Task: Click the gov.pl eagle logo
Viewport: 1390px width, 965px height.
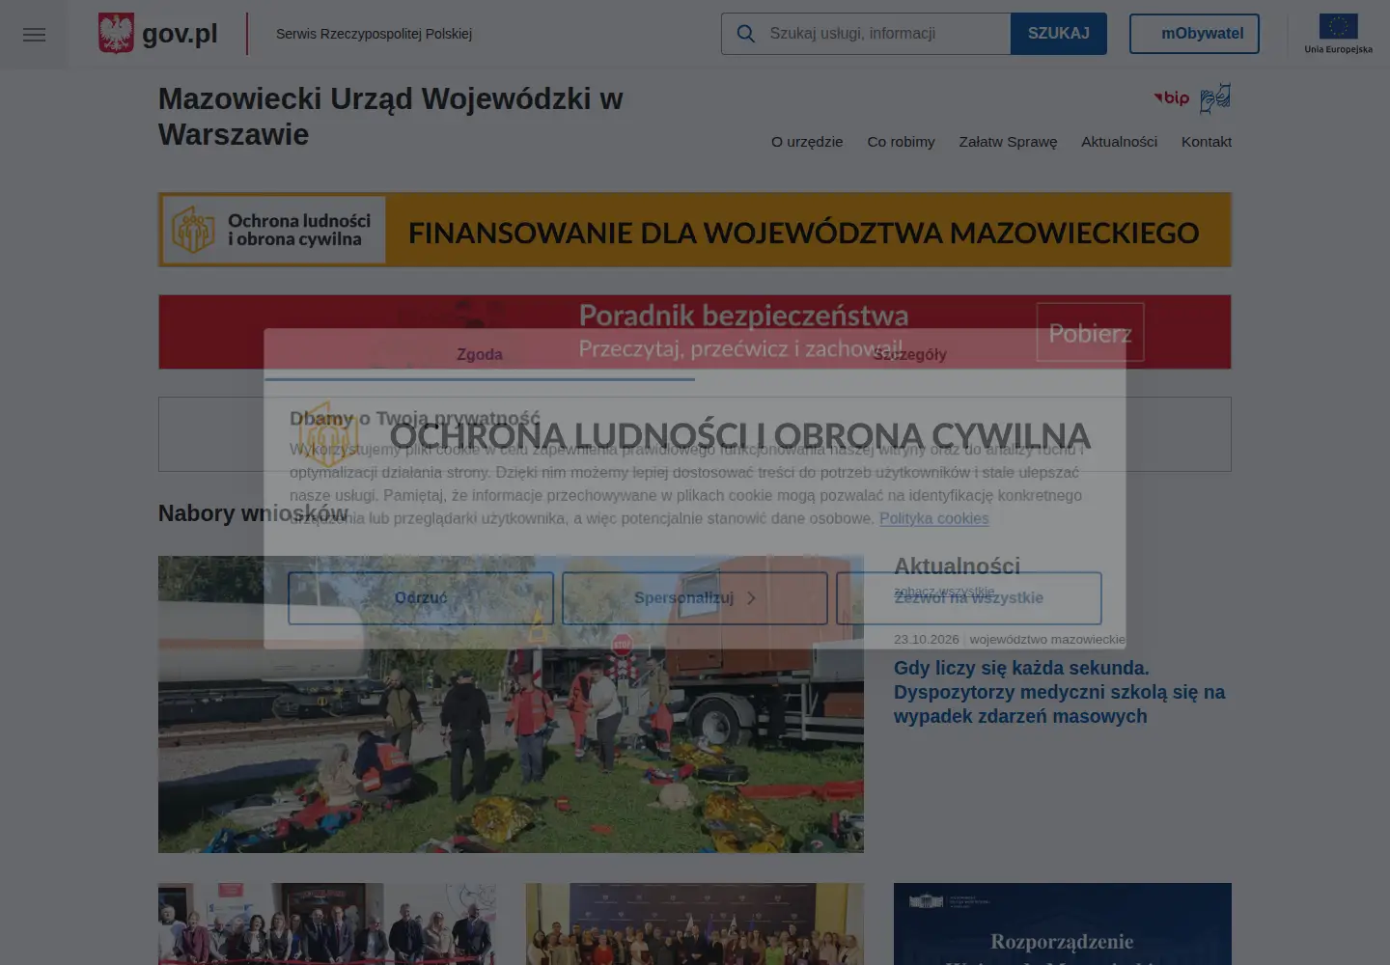Action: [x=116, y=33]
